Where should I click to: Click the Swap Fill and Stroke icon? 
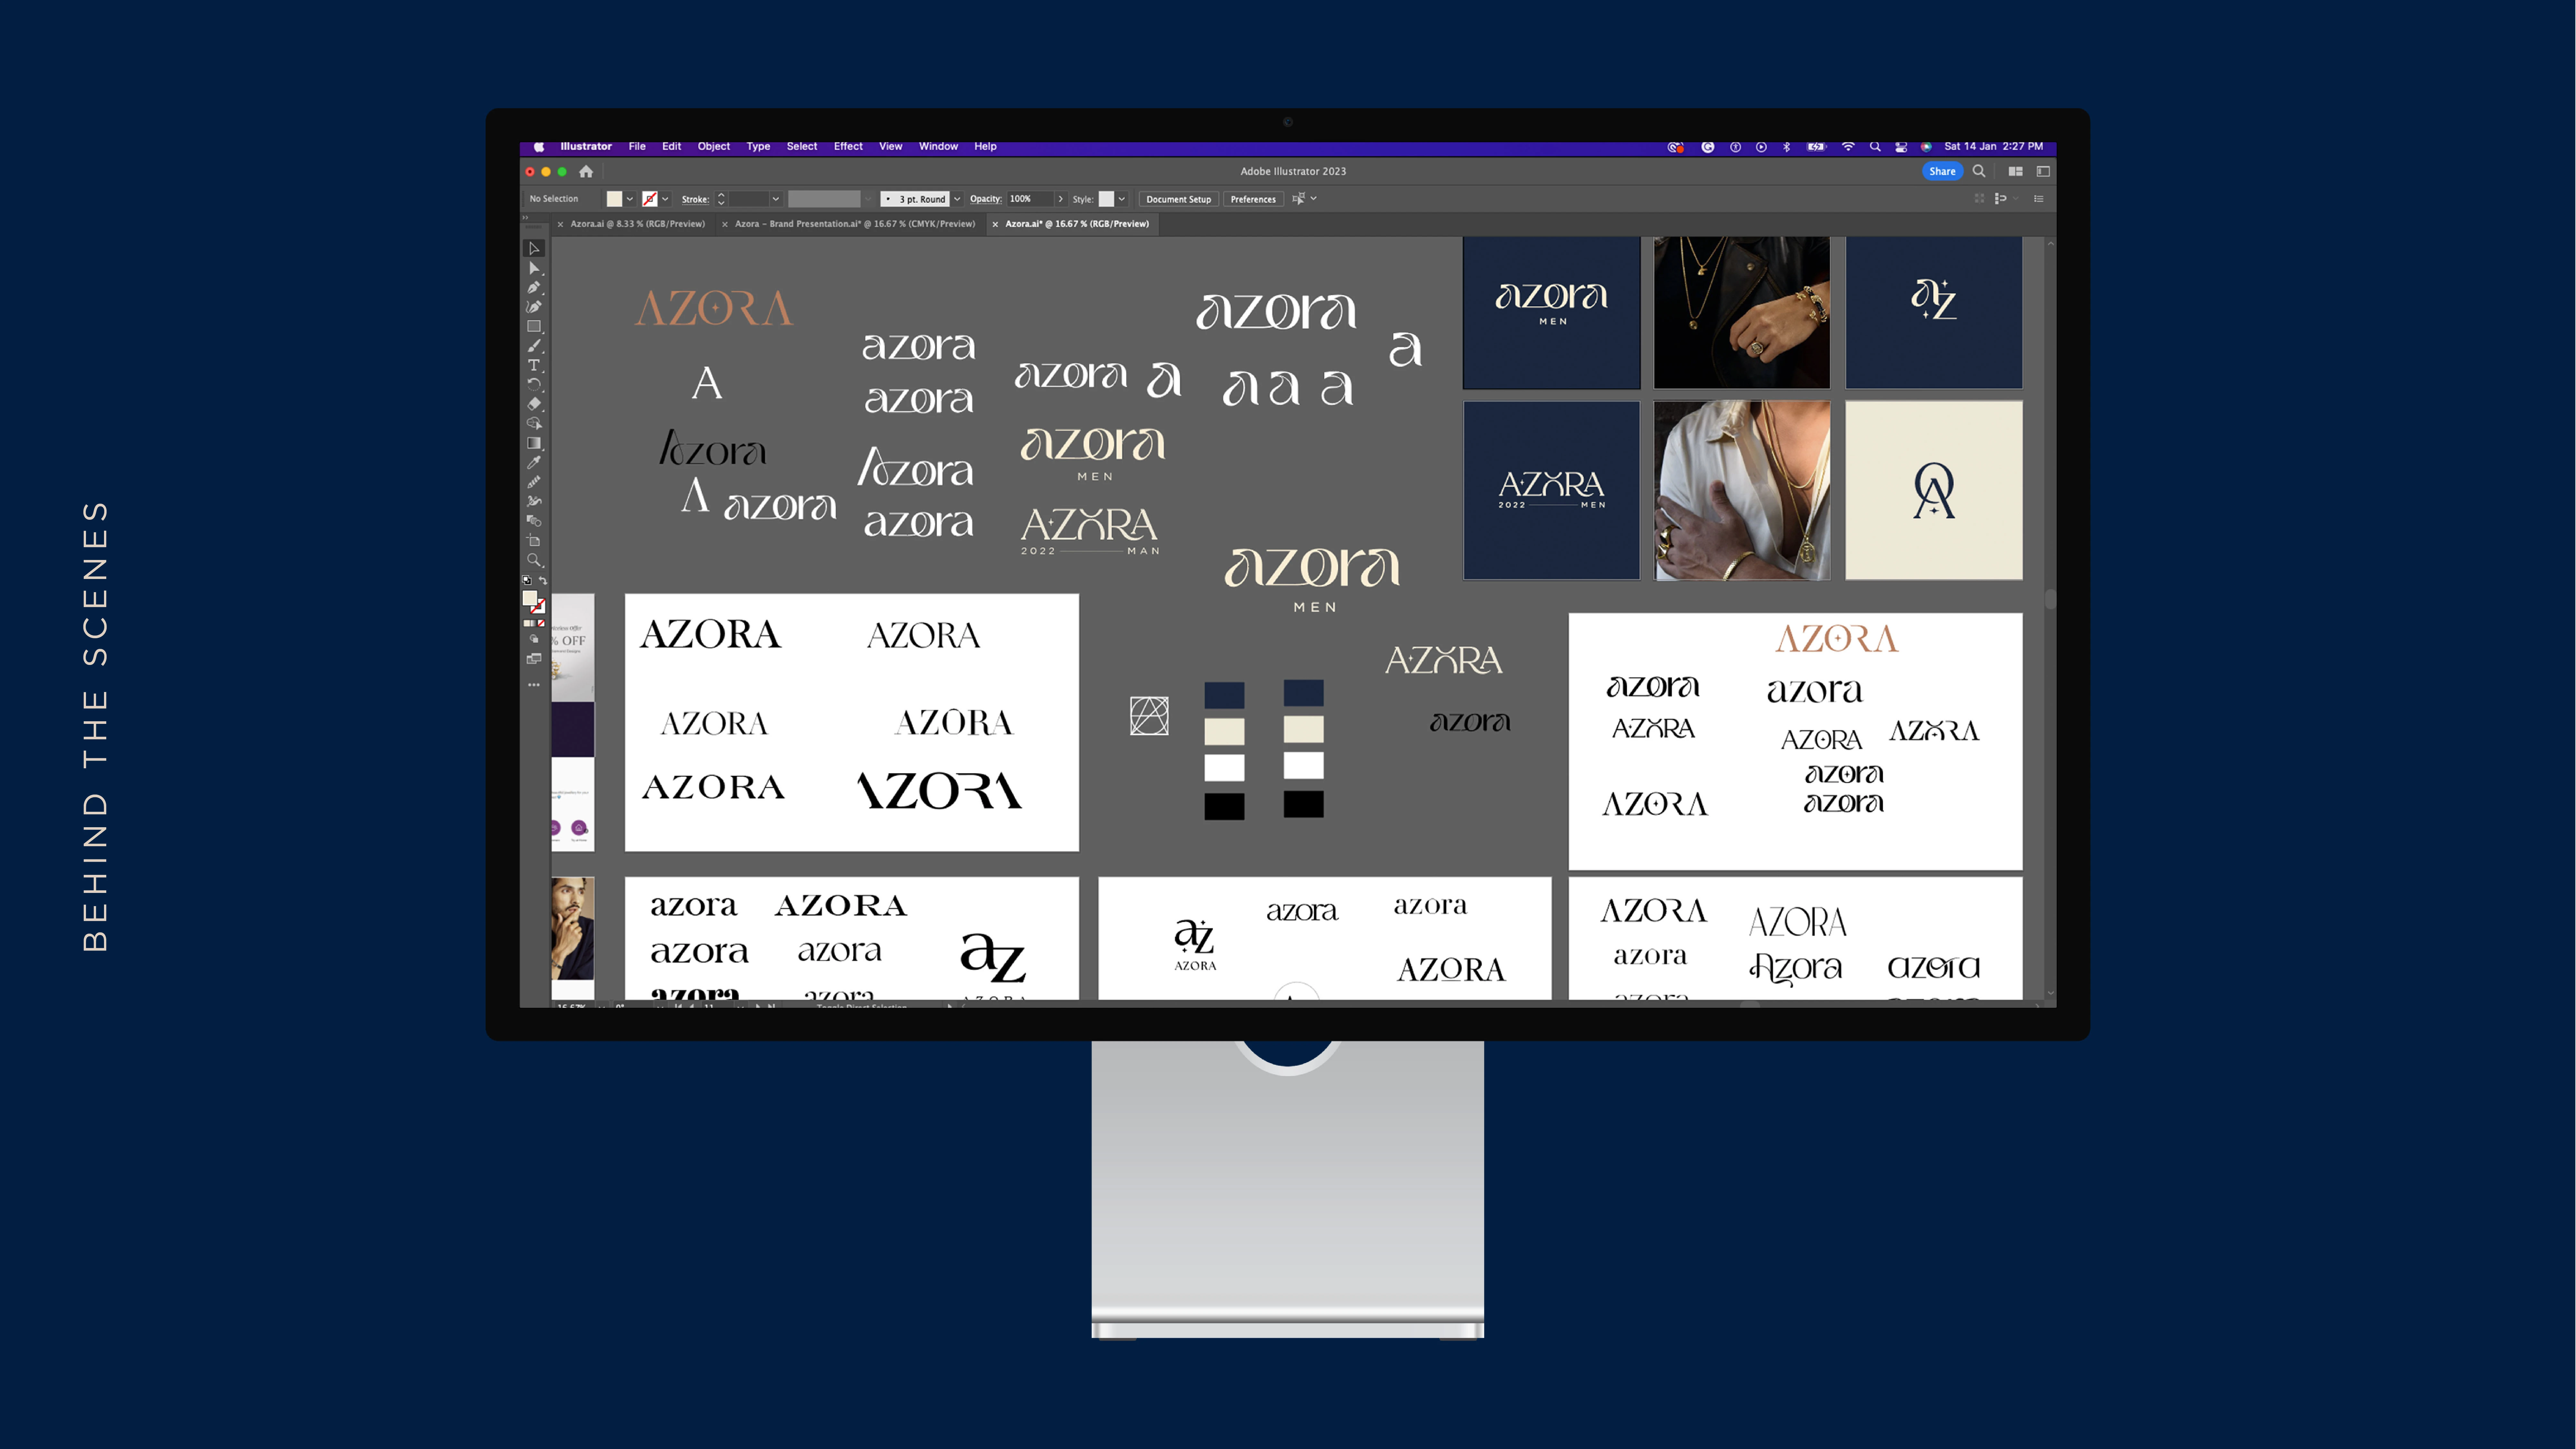tap(543, 580)
